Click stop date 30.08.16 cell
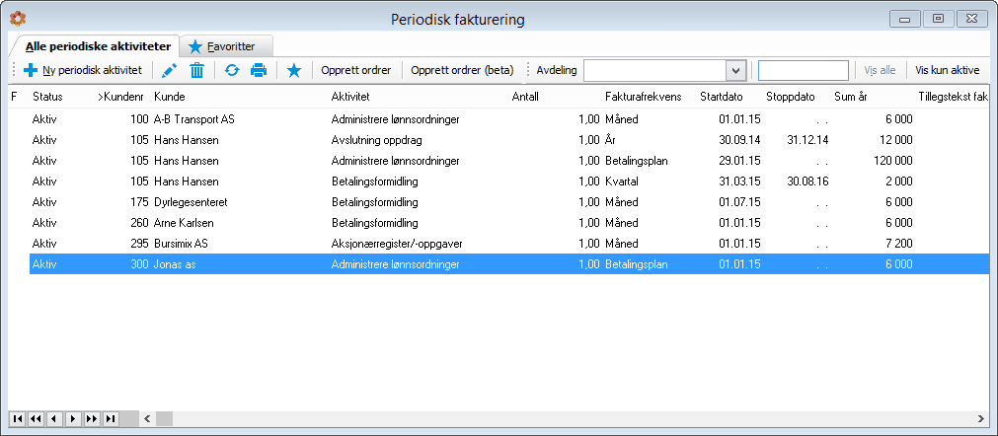The width and height of the screenshot is (998, 436). point(806,182)
